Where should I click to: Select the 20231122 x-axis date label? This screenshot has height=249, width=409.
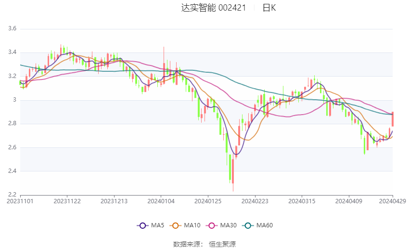pos(67,201)
